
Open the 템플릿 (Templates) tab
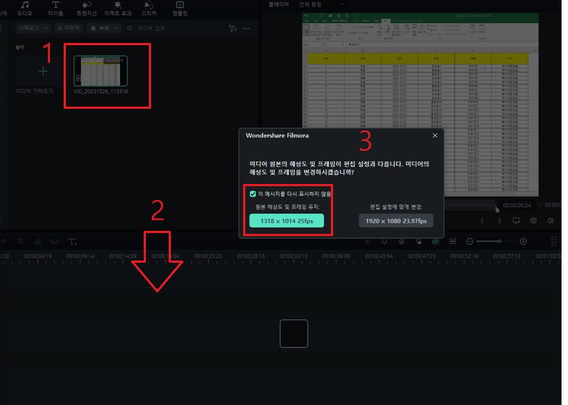180,9
